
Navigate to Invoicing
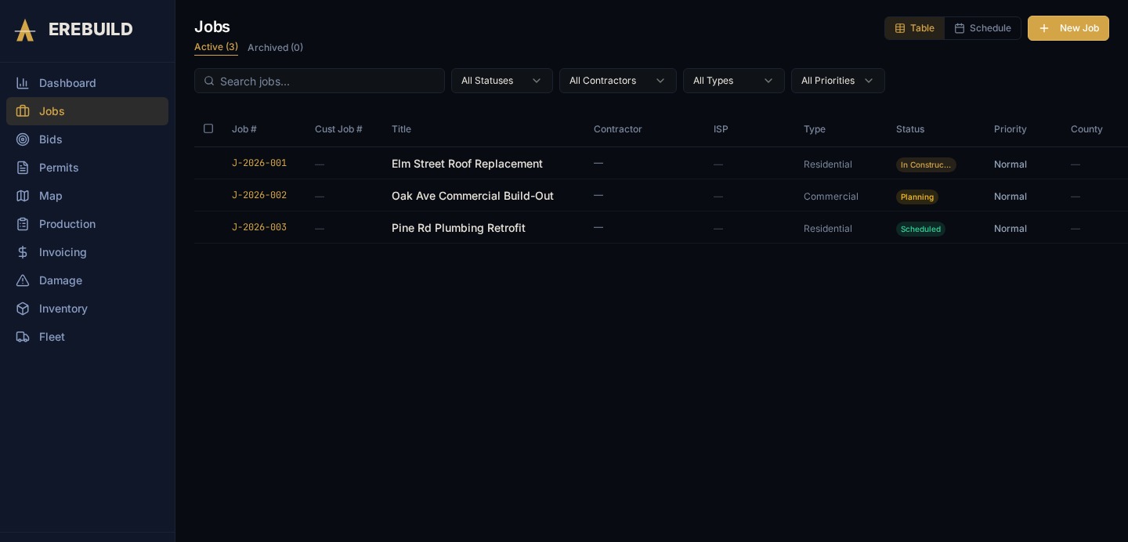tap(87, 252)
